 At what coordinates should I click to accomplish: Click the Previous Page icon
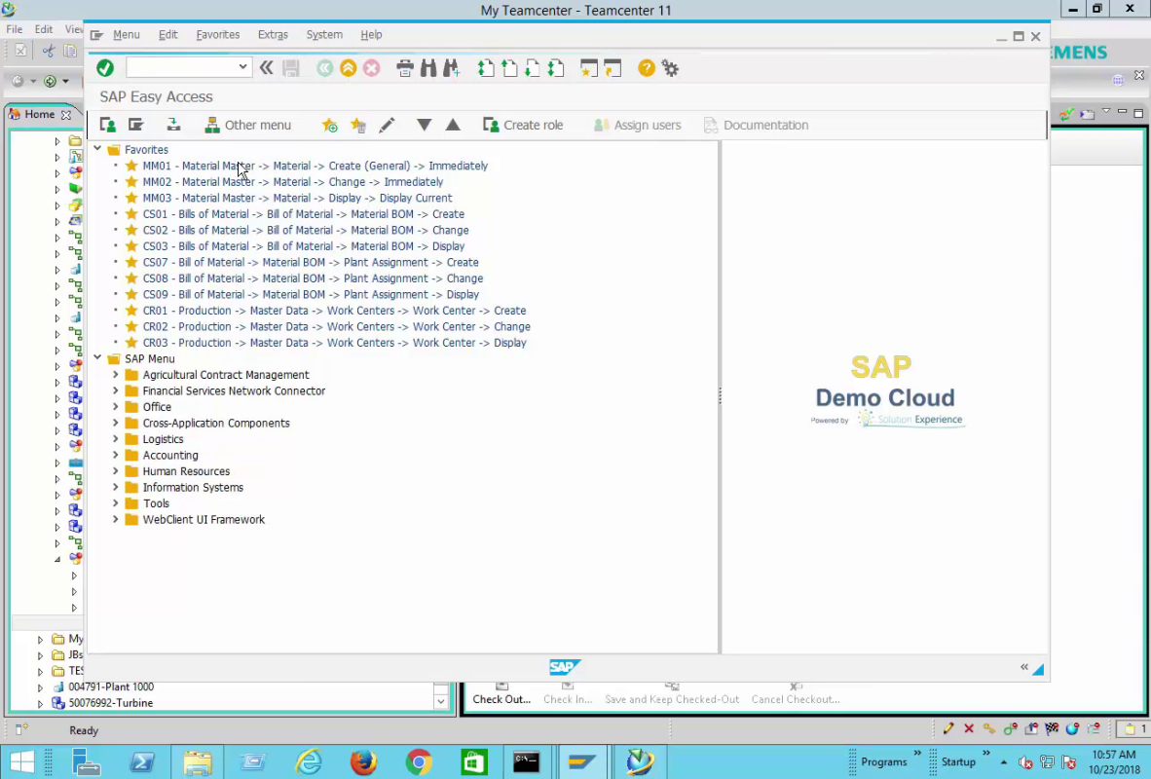click(x=508, y=68)
